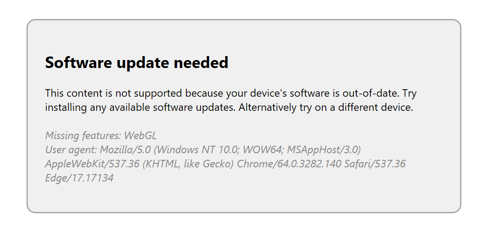The image size is (487, 234).
Task: Click "installing any available software updates" text
Action: point(141,108)
